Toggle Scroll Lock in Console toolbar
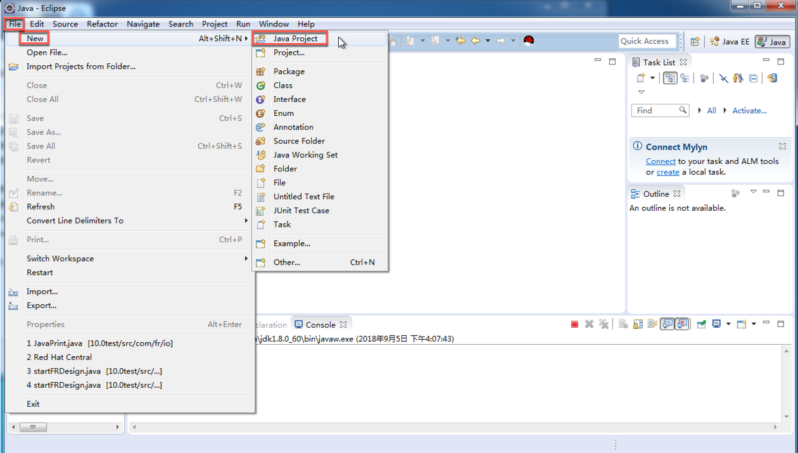 tap(638, 324)
